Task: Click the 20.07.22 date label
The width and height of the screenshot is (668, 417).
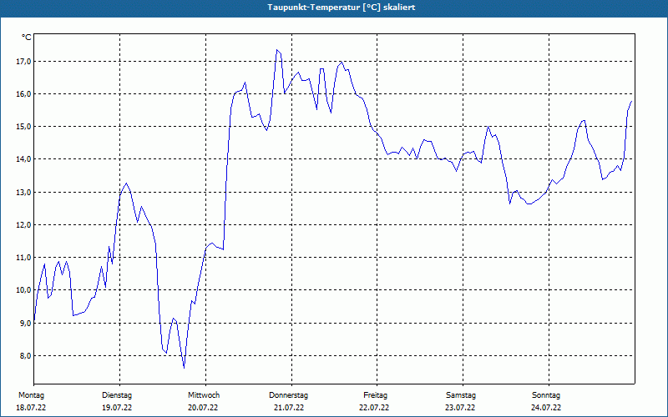Action: tap(203, 408)
